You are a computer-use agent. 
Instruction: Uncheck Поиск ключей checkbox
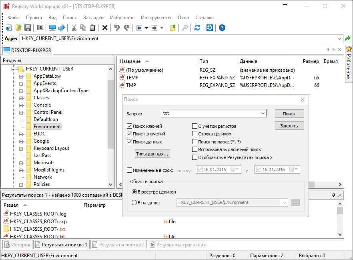click(129, 126)
